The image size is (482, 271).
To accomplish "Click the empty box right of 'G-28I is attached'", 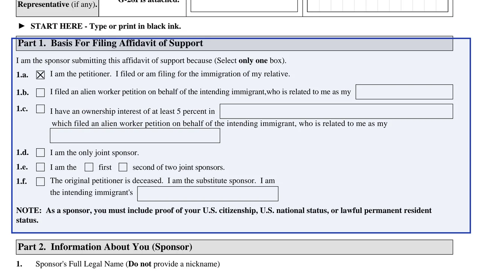I will 244,6.
